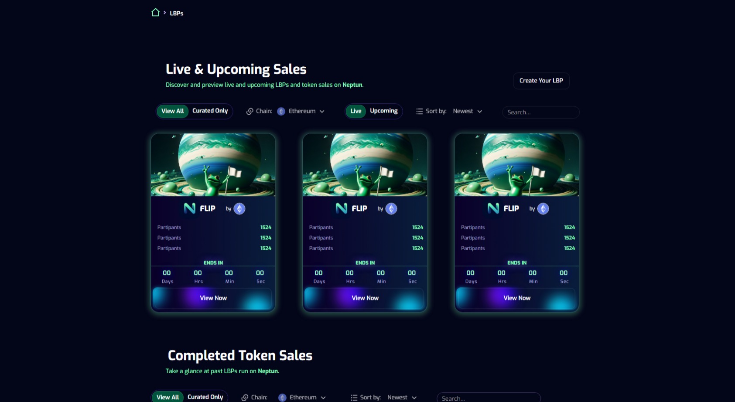Screen dimensions: 735x402
Task: Switch sales filter to Upcoming
Action: (x=384, y=111)
